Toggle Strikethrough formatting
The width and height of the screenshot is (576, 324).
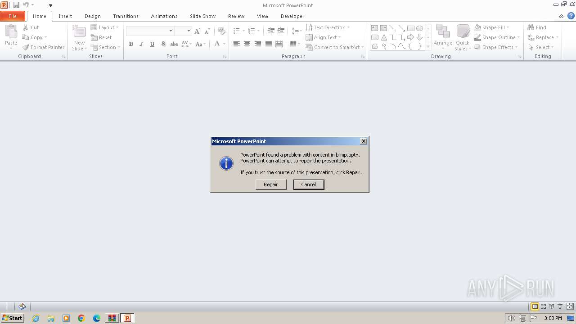coord(174,44)
